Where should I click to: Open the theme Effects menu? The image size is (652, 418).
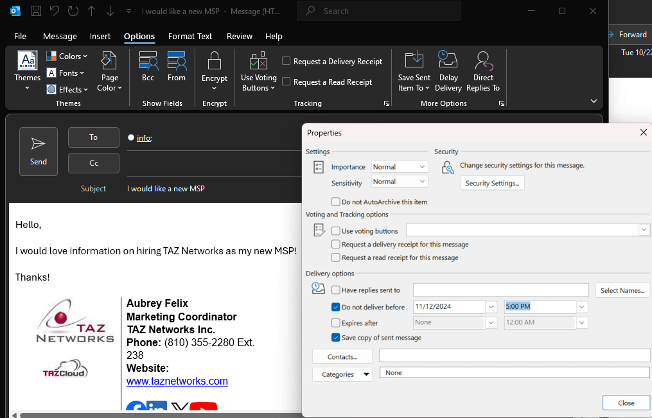(67, 89)
